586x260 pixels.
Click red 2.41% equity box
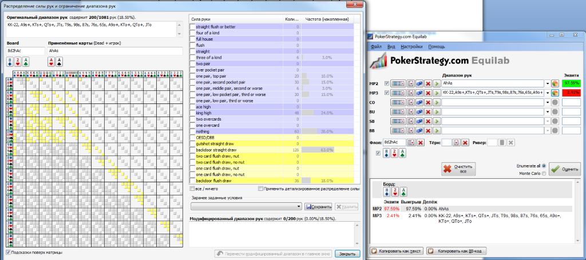[571, 93]
